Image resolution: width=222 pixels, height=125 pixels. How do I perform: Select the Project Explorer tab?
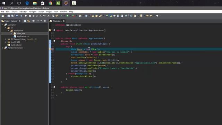tap(11, 21)
